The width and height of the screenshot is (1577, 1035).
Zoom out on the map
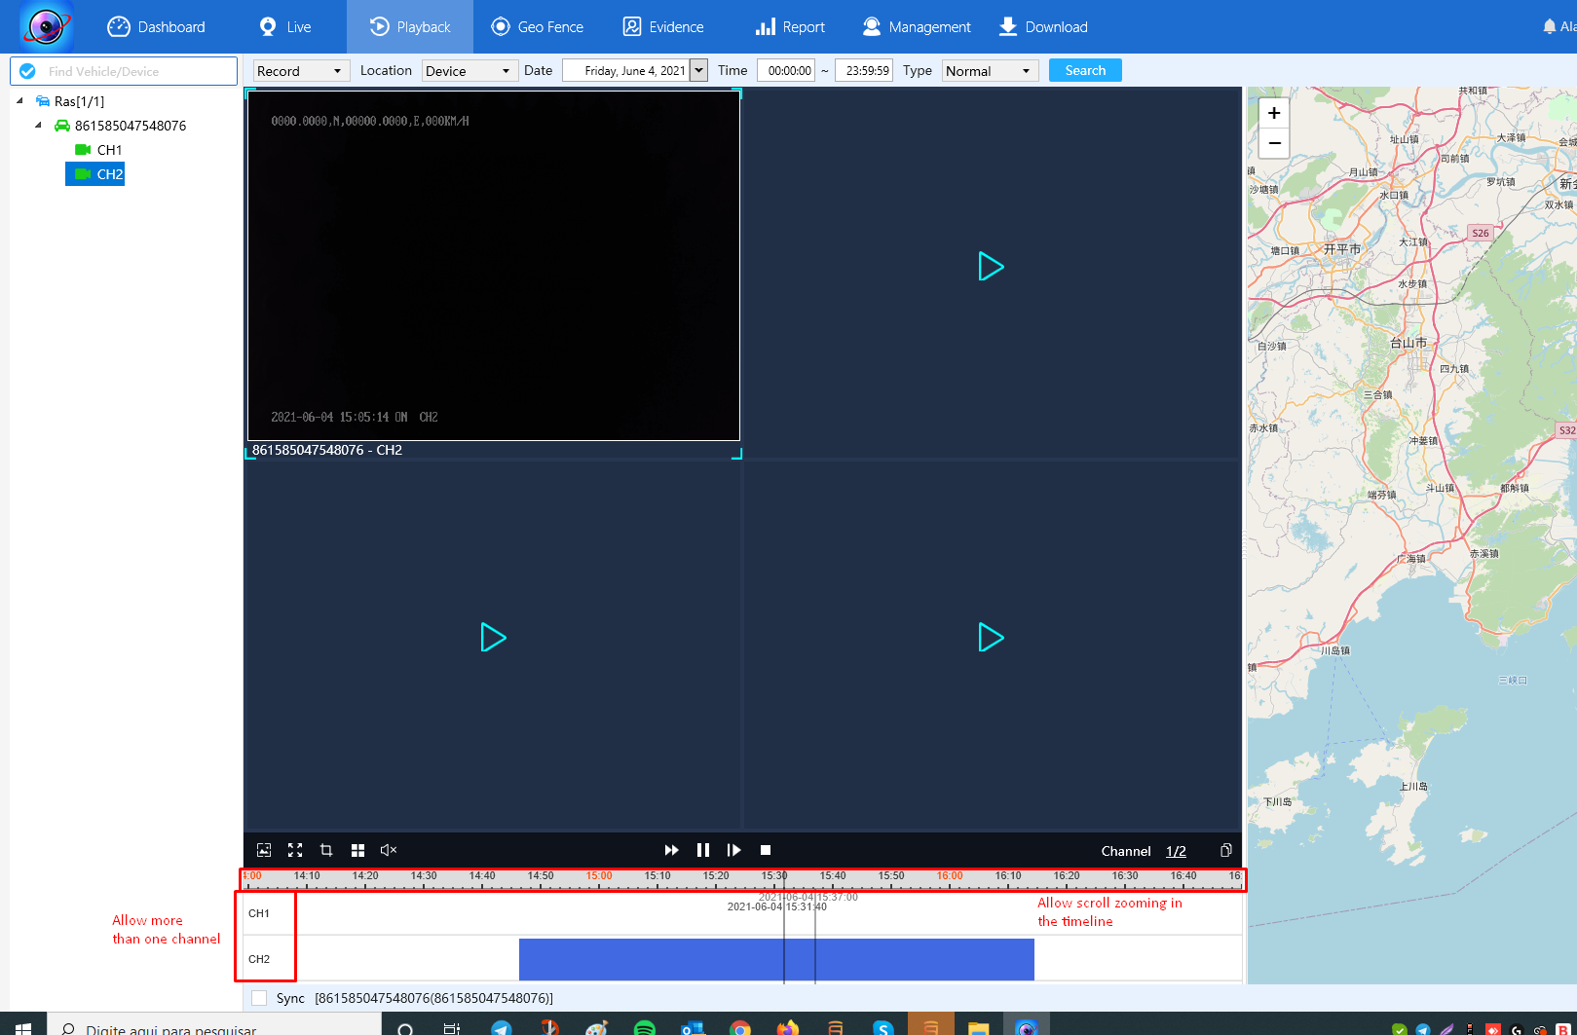(1274, 143)
